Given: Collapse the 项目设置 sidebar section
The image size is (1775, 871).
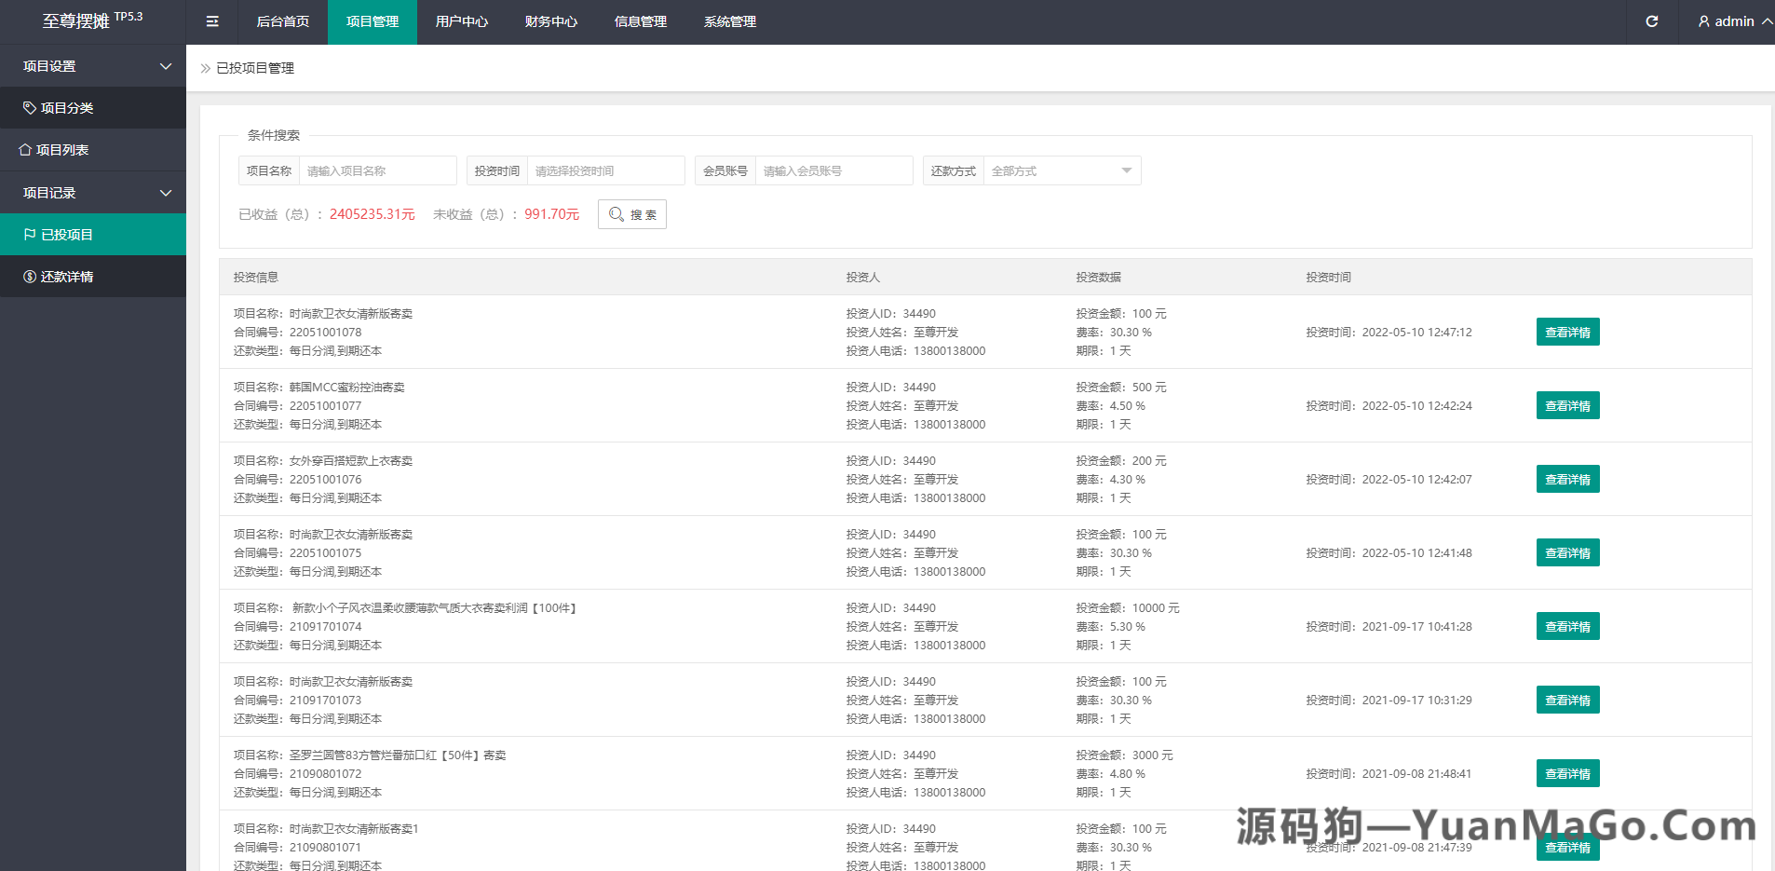Looking at the screenshot, I should point(166,65).
